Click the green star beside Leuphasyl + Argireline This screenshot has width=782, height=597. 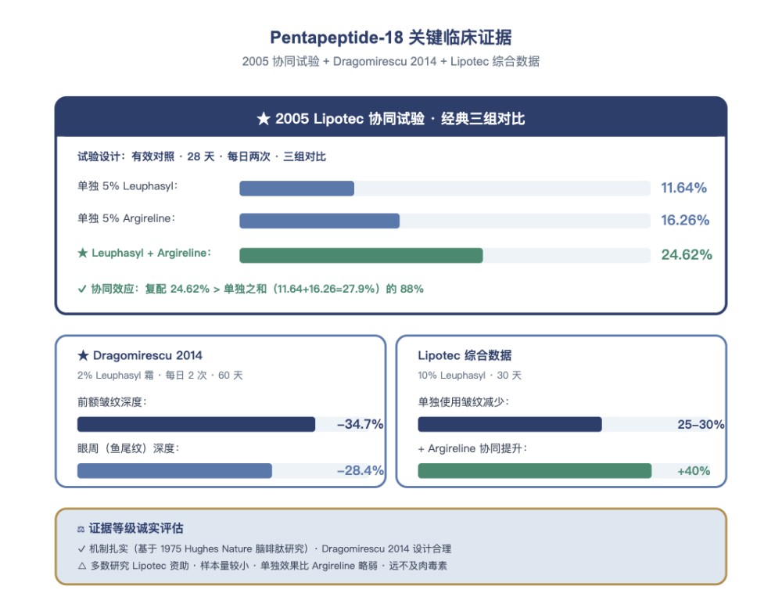82,253
